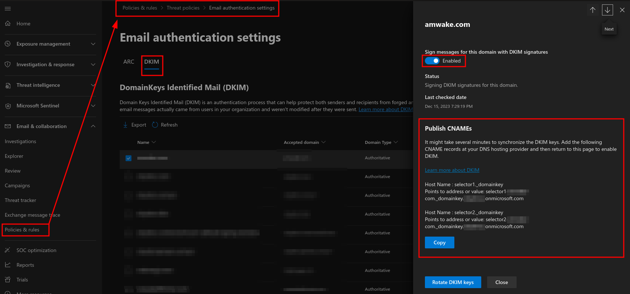Click the Microsoft Sentinel icon

coord(8,106)
